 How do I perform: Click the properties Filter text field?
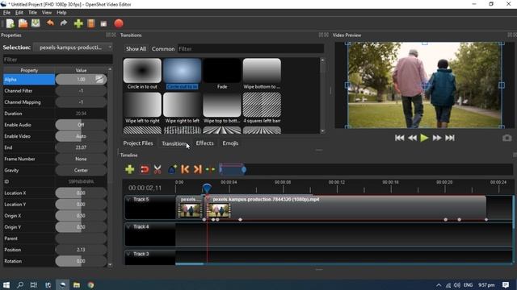pos(57,60)
